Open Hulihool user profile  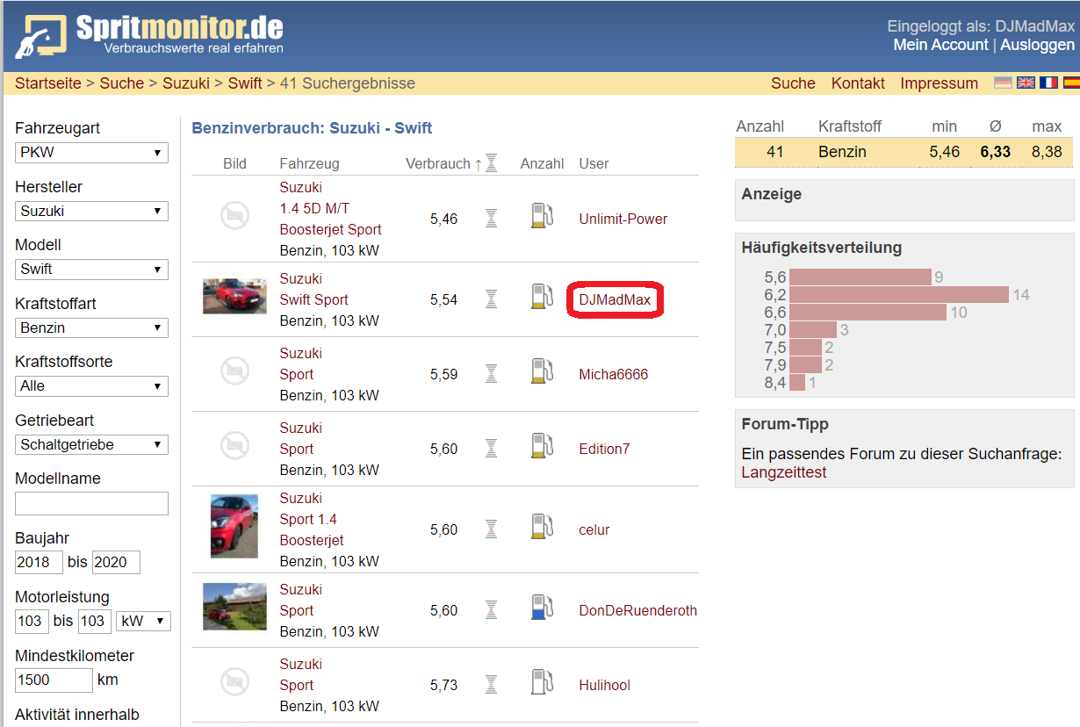pos(604,686)
